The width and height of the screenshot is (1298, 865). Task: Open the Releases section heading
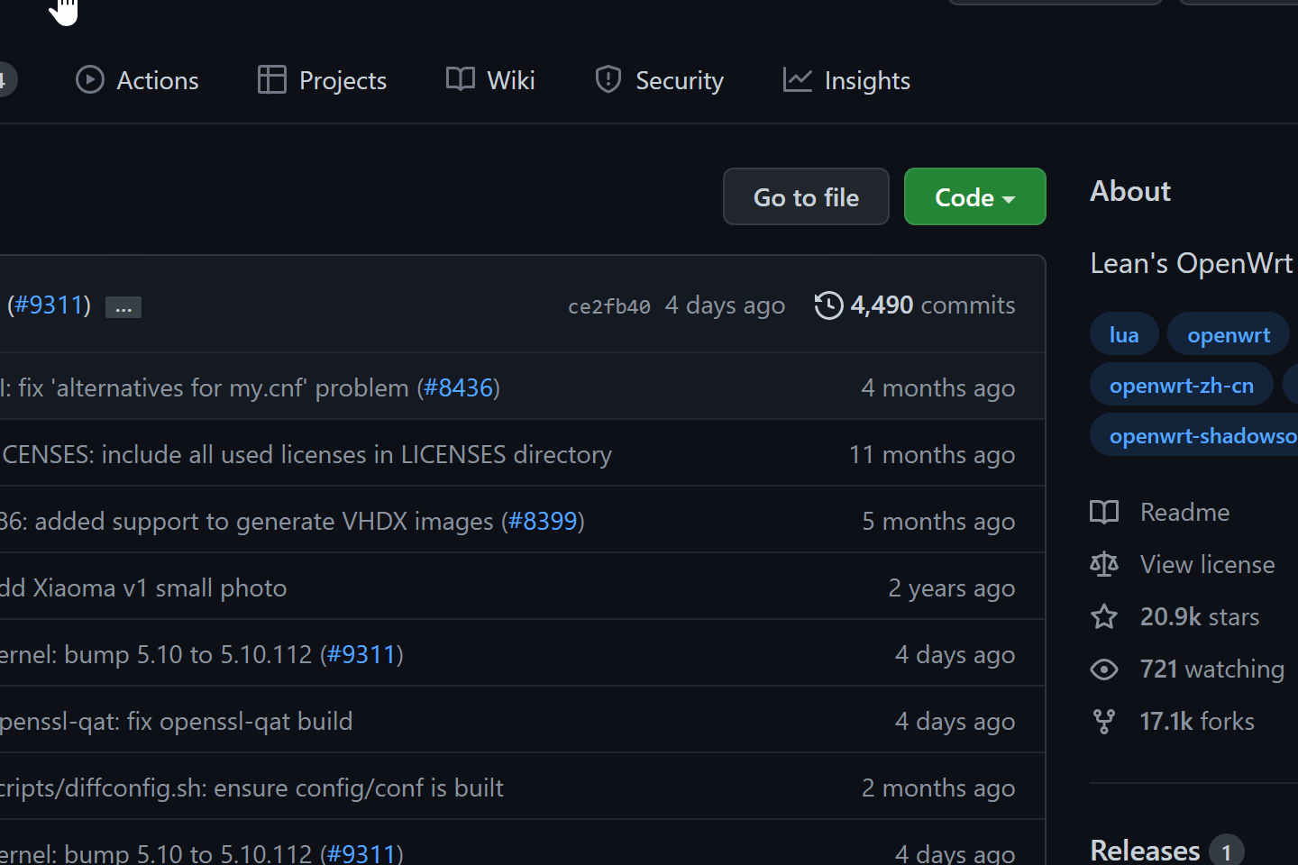click(x=1145, y=850)
